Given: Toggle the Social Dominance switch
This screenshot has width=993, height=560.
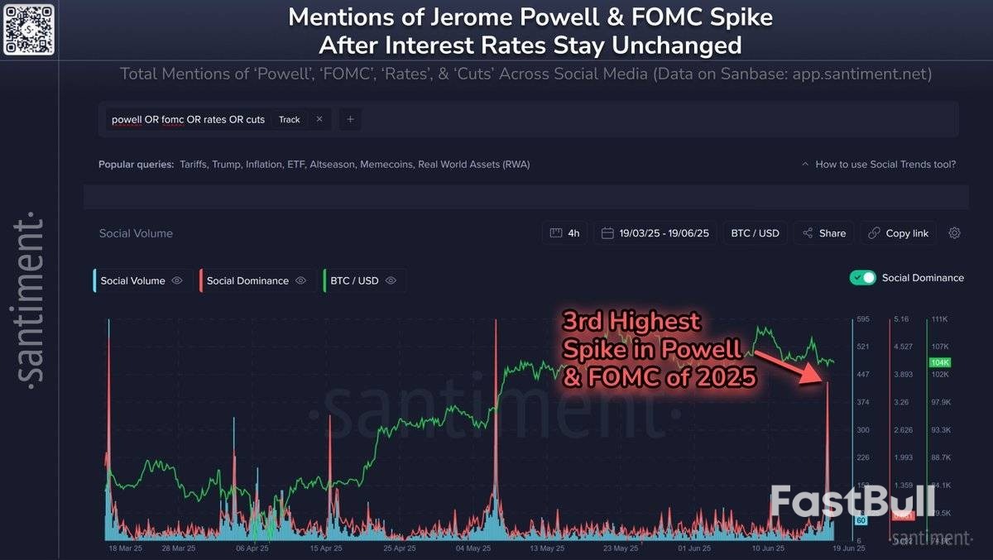Looking at the screenshot, I should point(862,278).
